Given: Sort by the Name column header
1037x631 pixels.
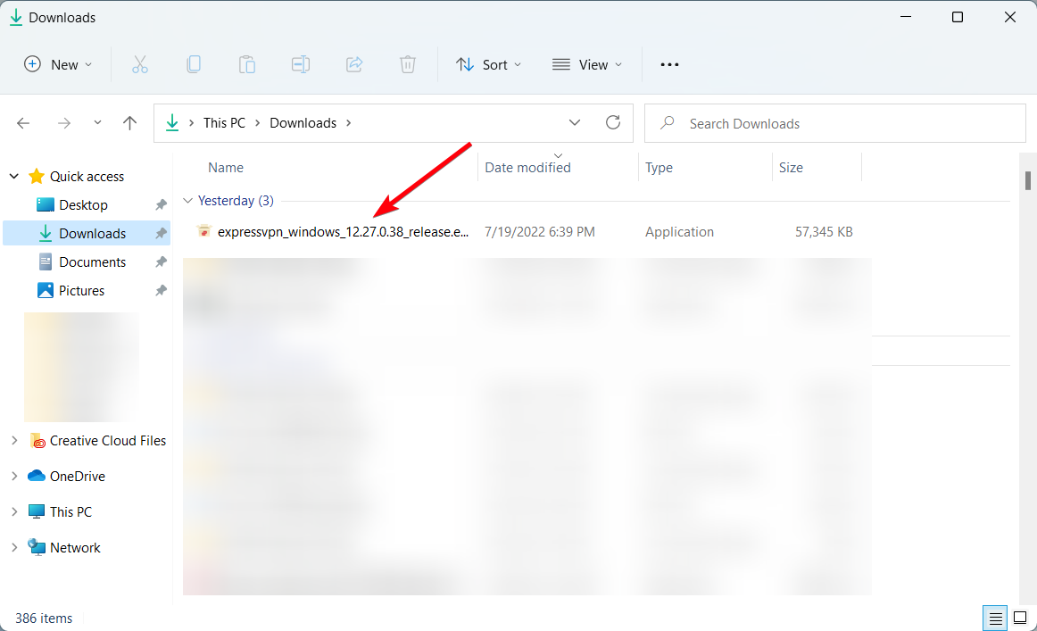Looking at the screenshot, I should (x=226, y=167).
